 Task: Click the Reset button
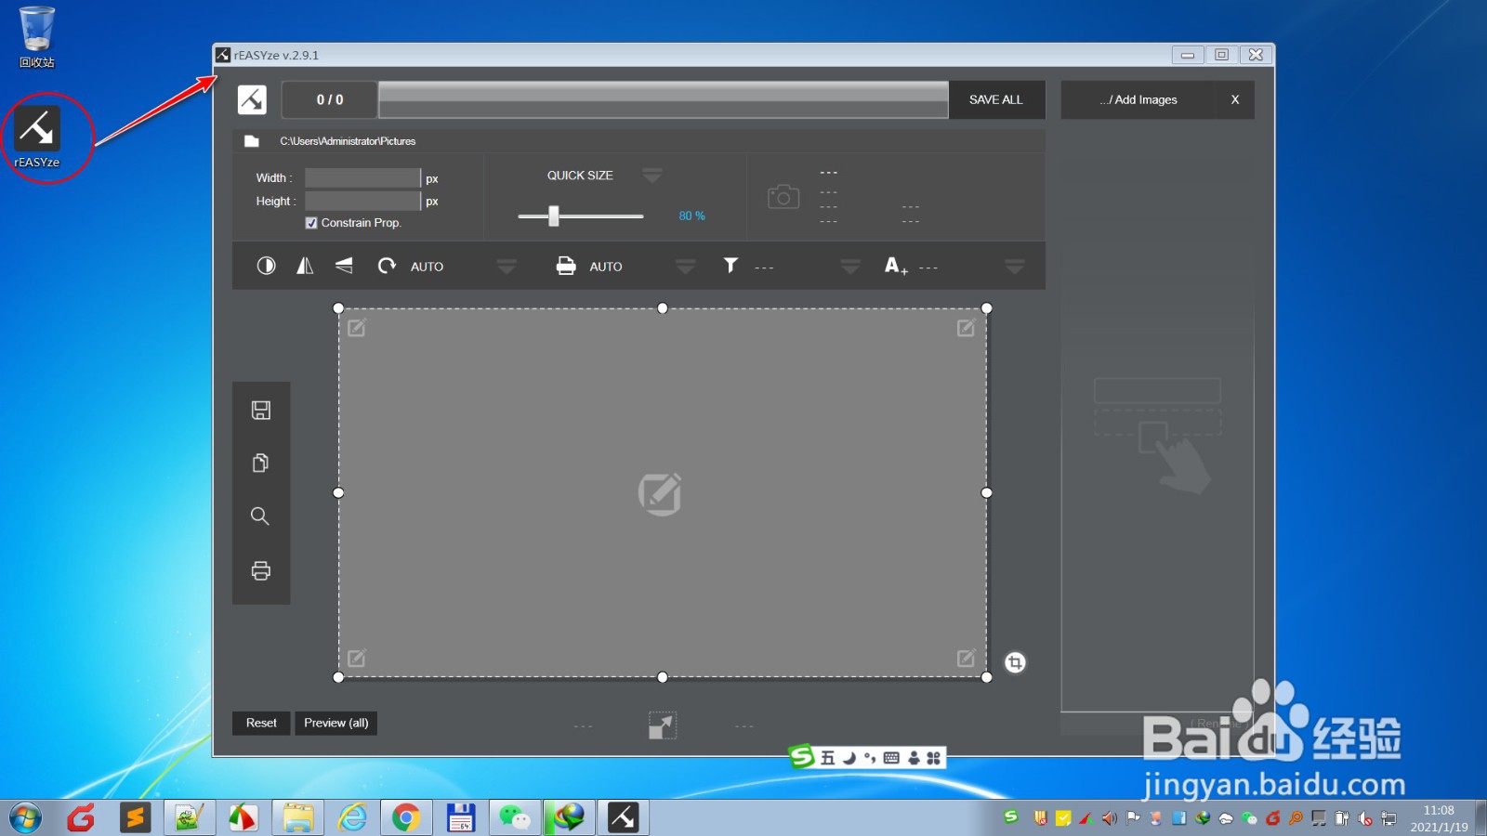point(261,723)
